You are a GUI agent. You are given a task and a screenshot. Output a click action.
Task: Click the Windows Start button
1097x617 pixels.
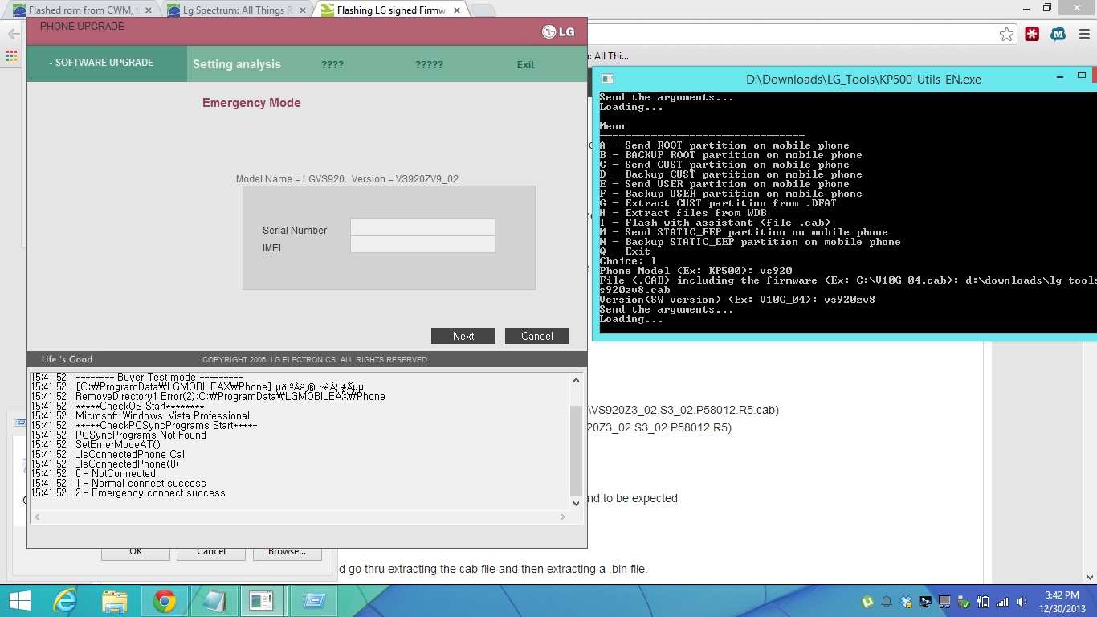(x=19, y=600)
